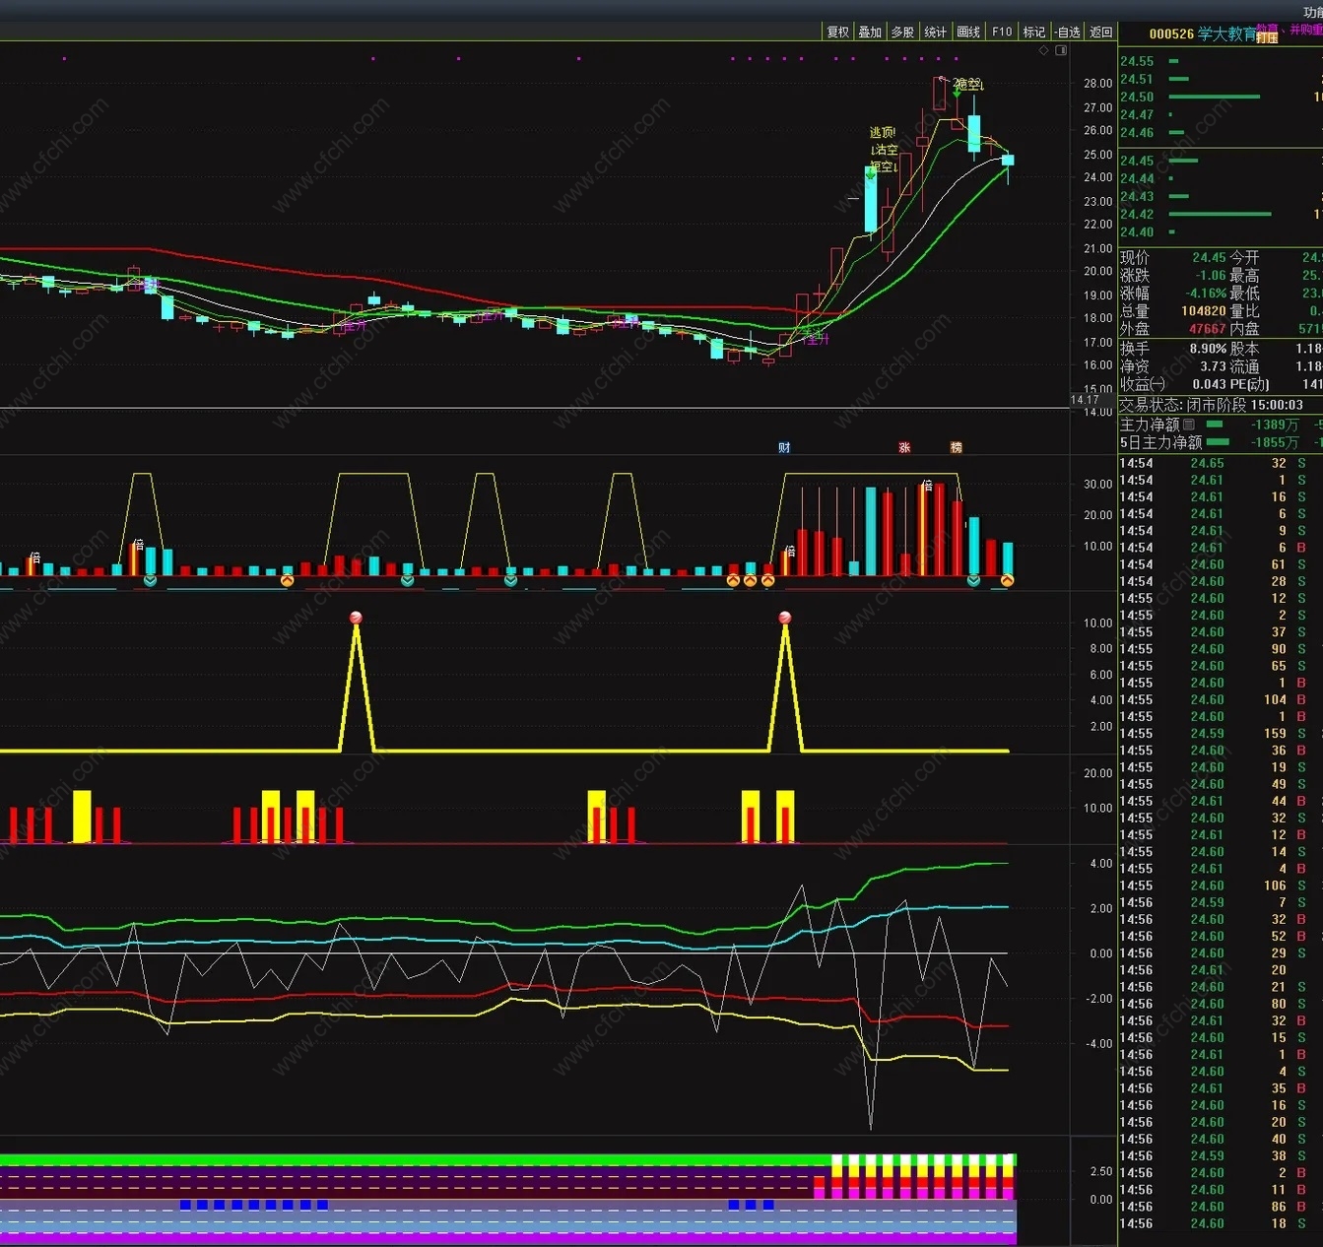Click the 返回 back button
The width and height of the screenshot is (1323, 1247).
point(1101,32)
